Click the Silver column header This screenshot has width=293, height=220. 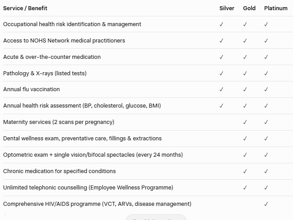click(x=227, y=8)
